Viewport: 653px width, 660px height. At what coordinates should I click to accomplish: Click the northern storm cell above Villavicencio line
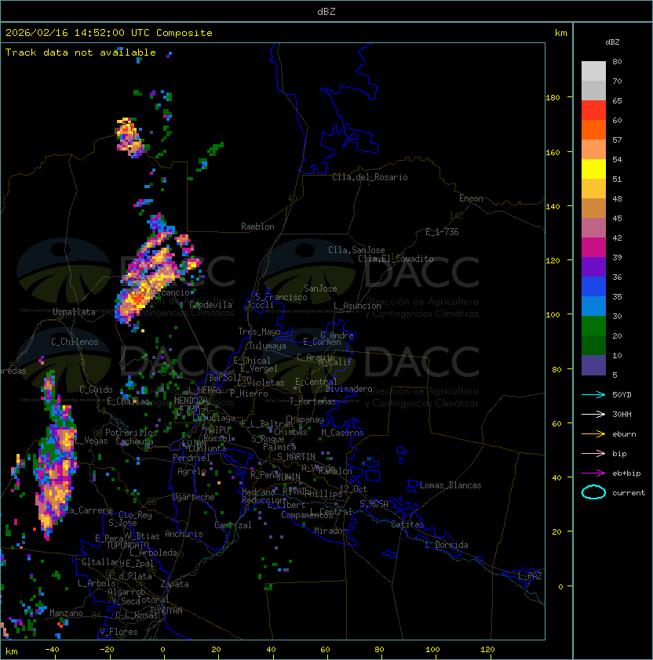[130, 138]
